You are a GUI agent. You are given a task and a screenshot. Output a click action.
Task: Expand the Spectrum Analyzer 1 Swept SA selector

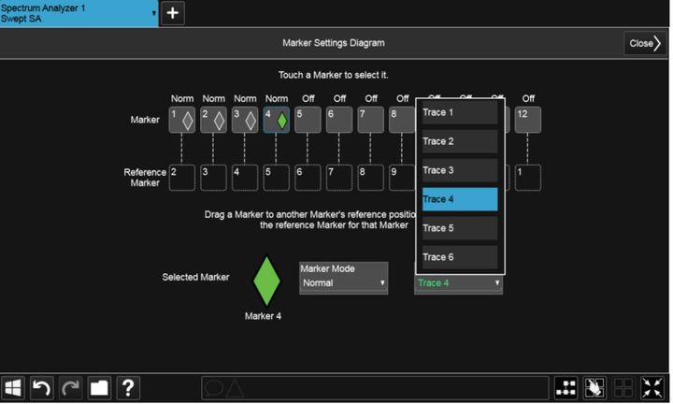pos(79,13)
